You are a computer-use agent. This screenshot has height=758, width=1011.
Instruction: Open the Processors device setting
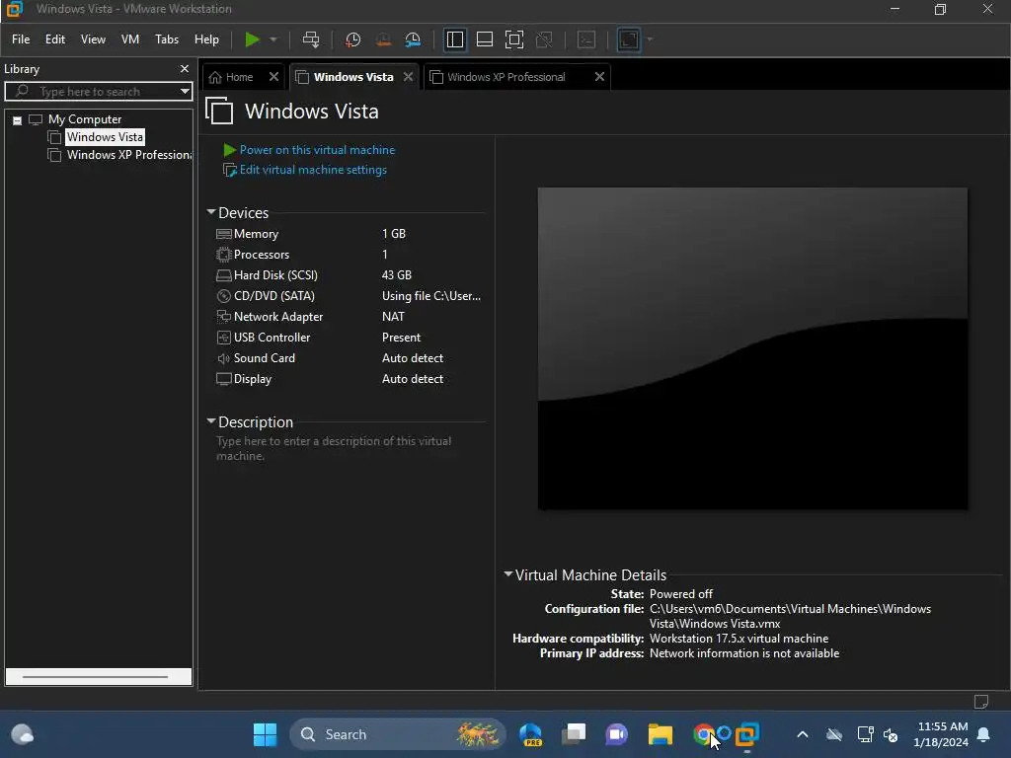tap(261, 255)
